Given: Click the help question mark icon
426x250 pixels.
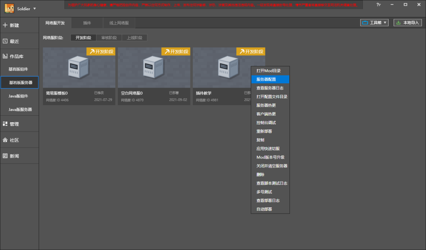Looking at the screenshot, I should [x=378, y=5].
